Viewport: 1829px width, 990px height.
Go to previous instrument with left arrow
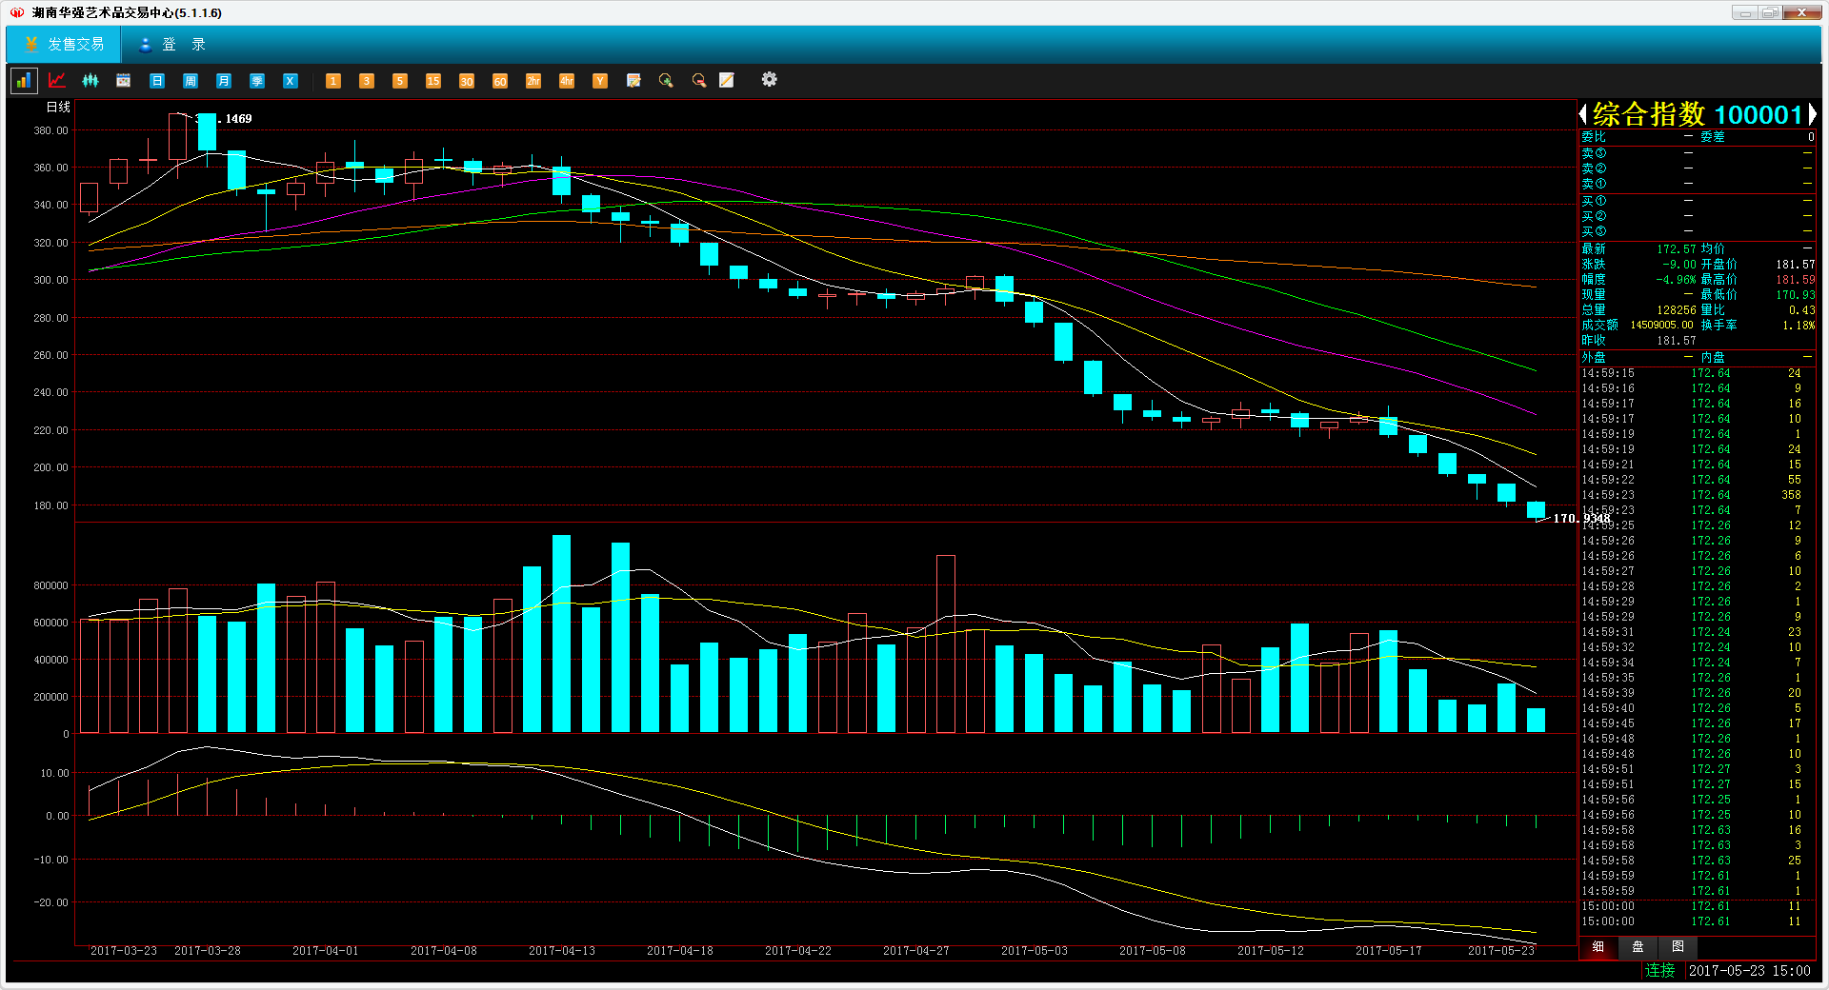1583,114
